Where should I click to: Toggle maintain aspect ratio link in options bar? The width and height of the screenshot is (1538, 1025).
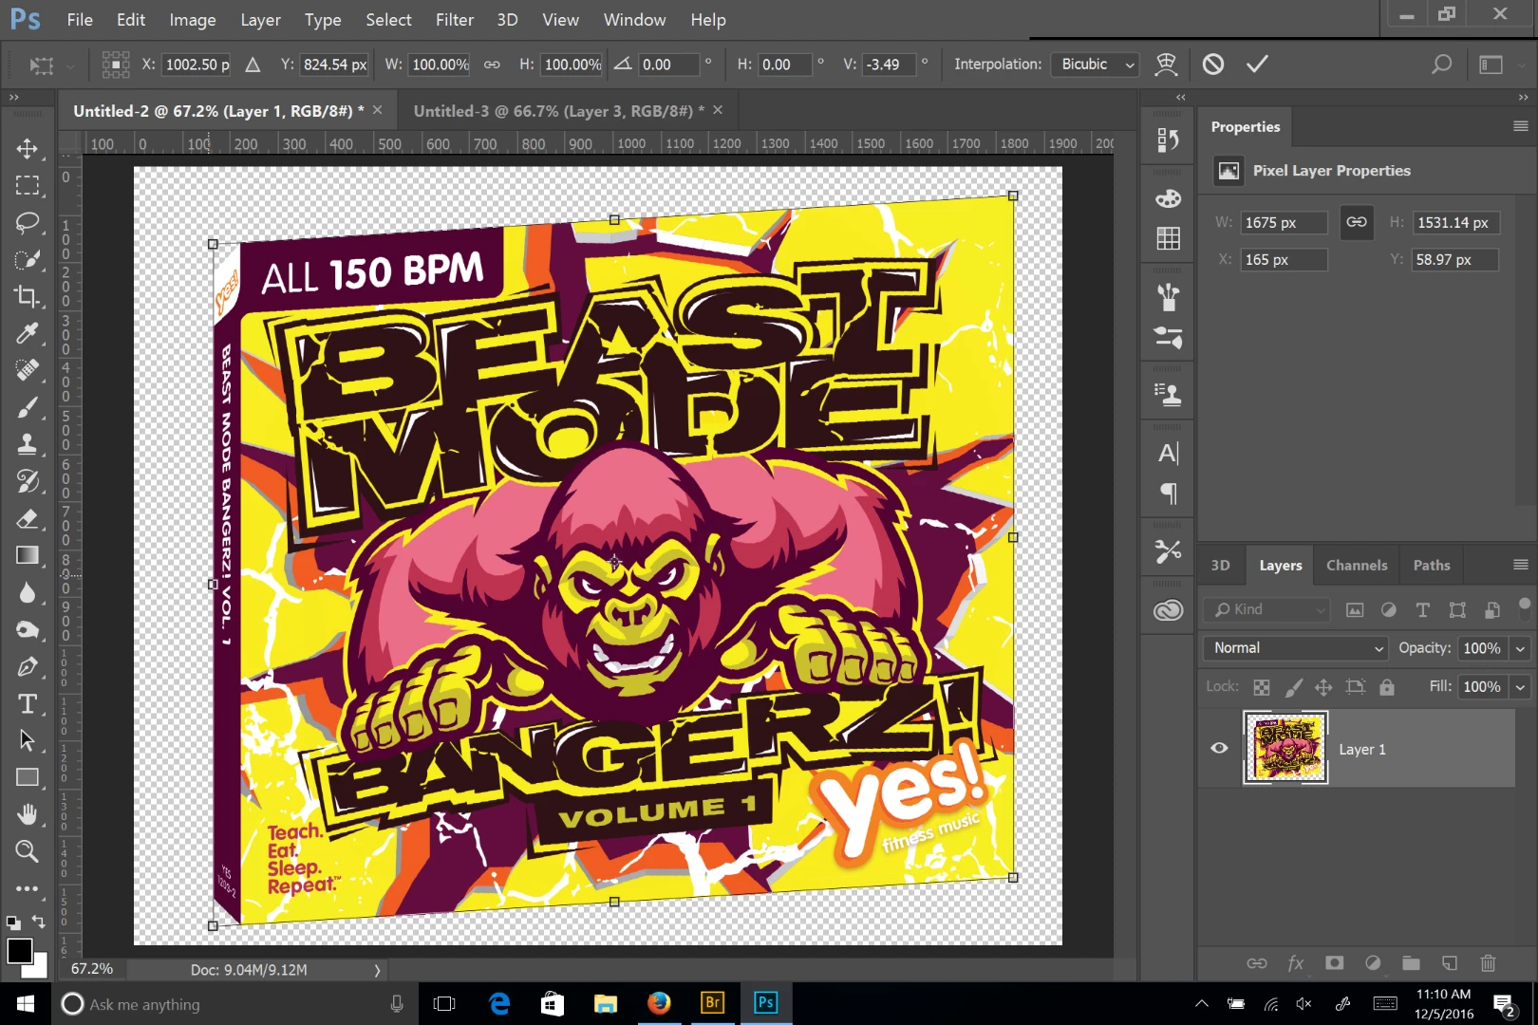click(x=492, y=65)
